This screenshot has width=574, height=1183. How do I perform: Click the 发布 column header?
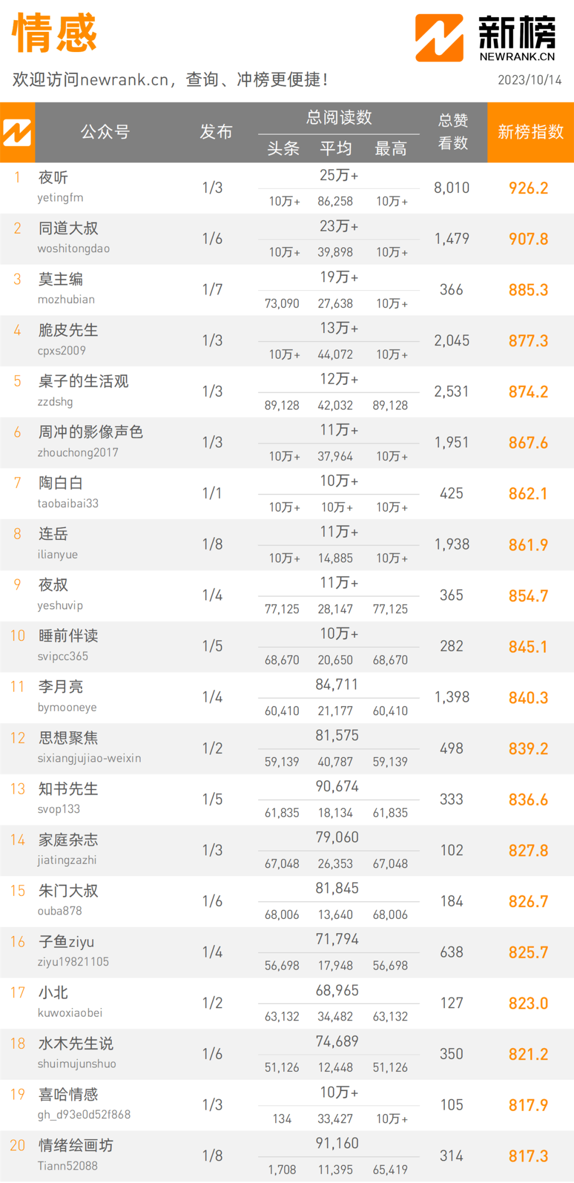(216, 132)
